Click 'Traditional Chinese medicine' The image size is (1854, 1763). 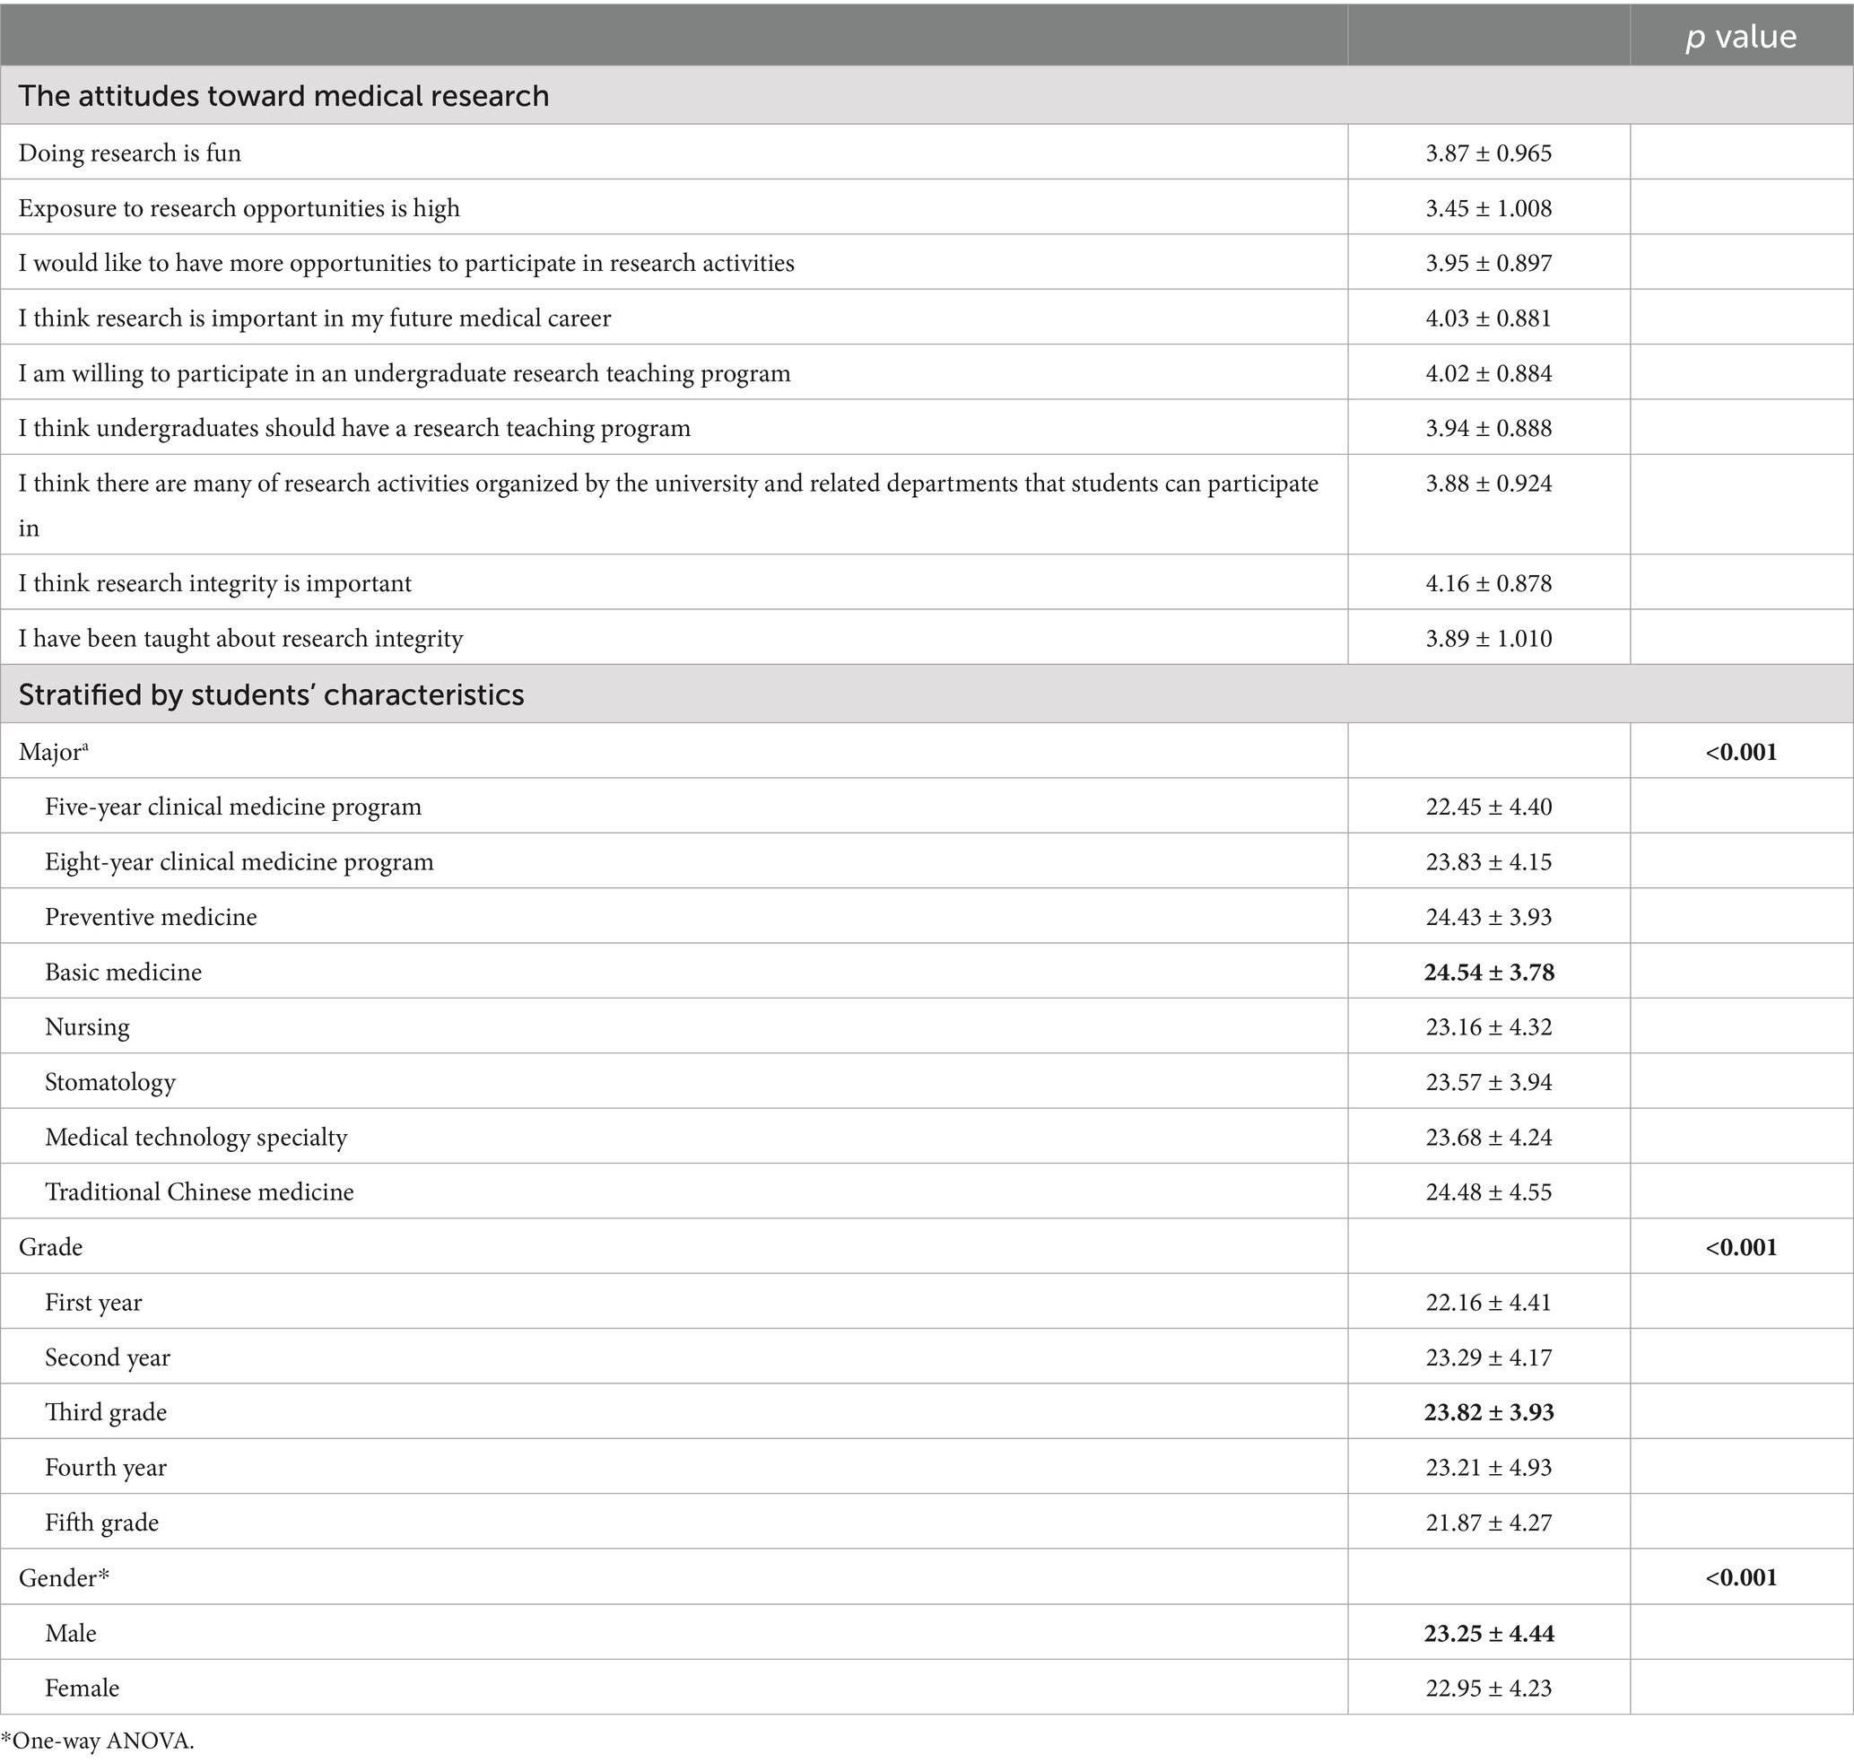[200, 1192]
